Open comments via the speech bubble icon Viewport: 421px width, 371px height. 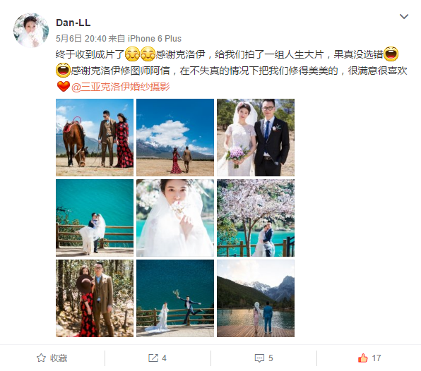click(x=259, y=358)
